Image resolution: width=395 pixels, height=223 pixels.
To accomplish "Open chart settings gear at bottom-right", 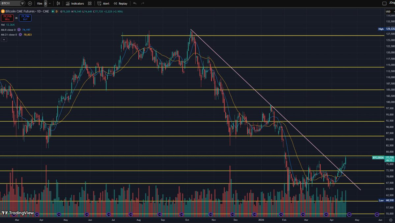I will point(391,220).
